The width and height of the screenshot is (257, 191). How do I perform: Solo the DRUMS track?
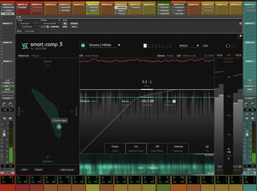[5, 118]
